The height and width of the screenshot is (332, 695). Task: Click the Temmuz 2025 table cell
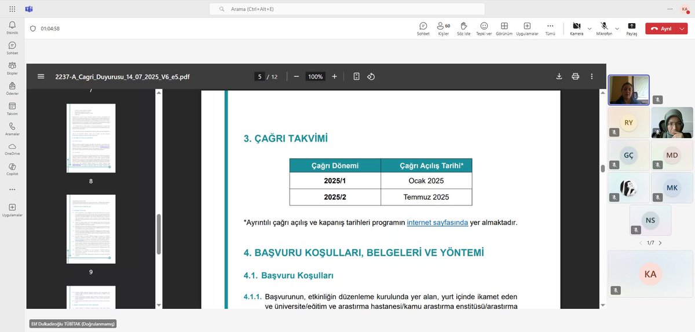click(426, 197)
